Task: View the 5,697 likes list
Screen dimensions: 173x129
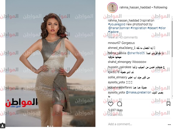Action: tap(115, 110)
